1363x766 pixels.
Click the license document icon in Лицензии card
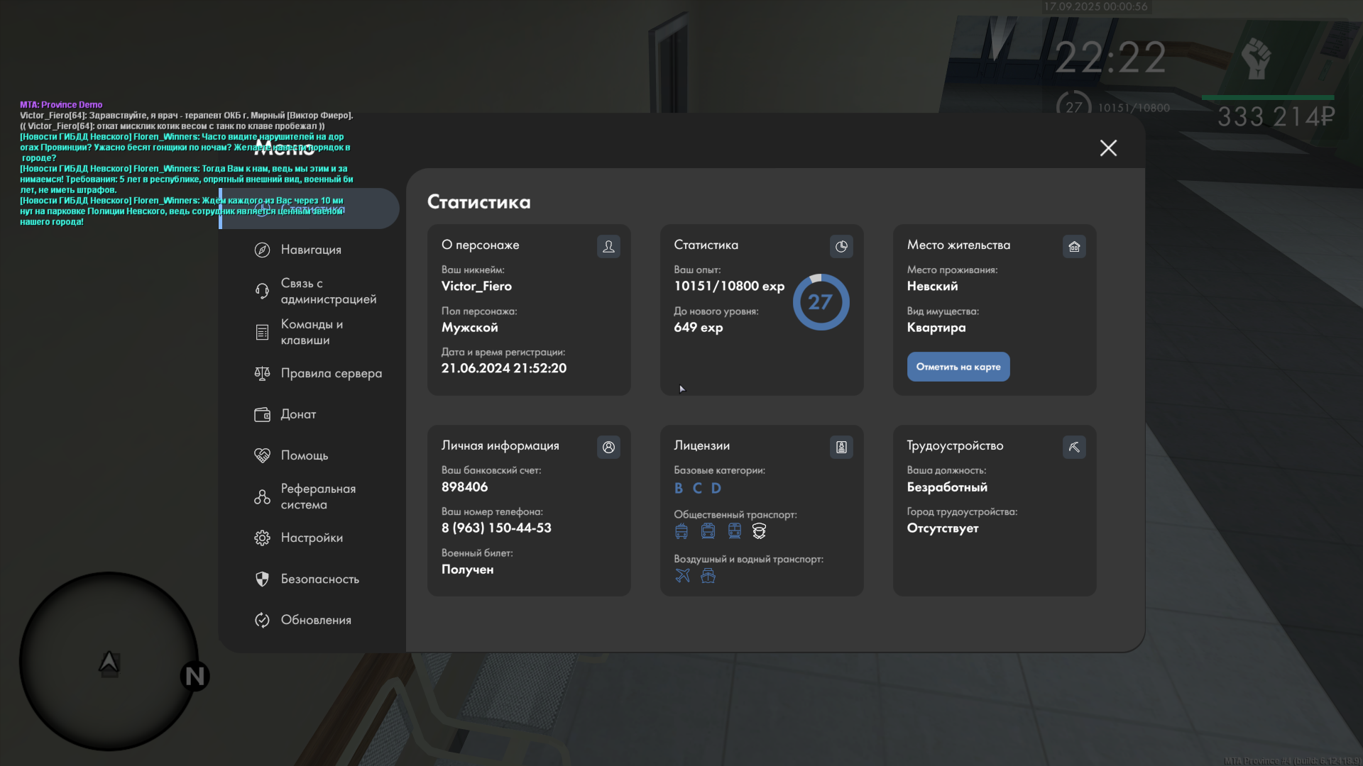click(841, 447)
